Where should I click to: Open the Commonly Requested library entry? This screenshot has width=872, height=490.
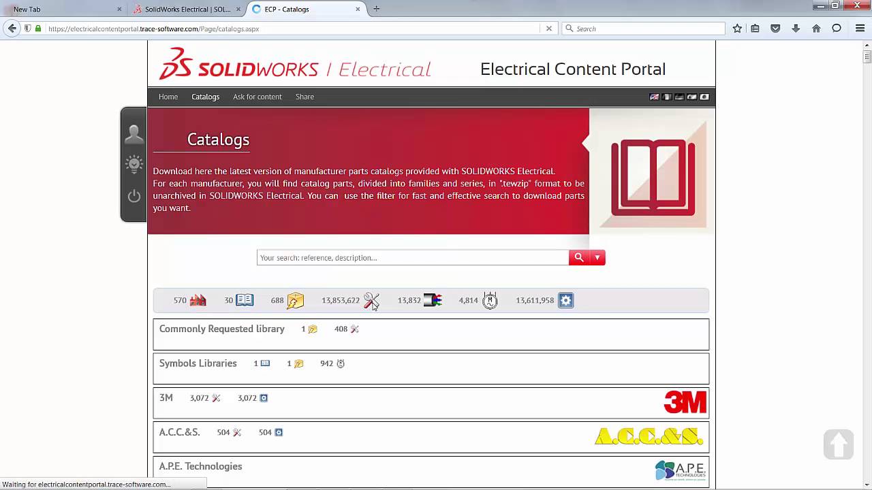point(221,329)
